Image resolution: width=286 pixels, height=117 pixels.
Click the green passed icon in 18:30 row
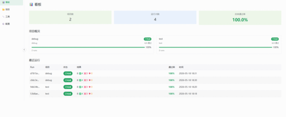(80, 80)
